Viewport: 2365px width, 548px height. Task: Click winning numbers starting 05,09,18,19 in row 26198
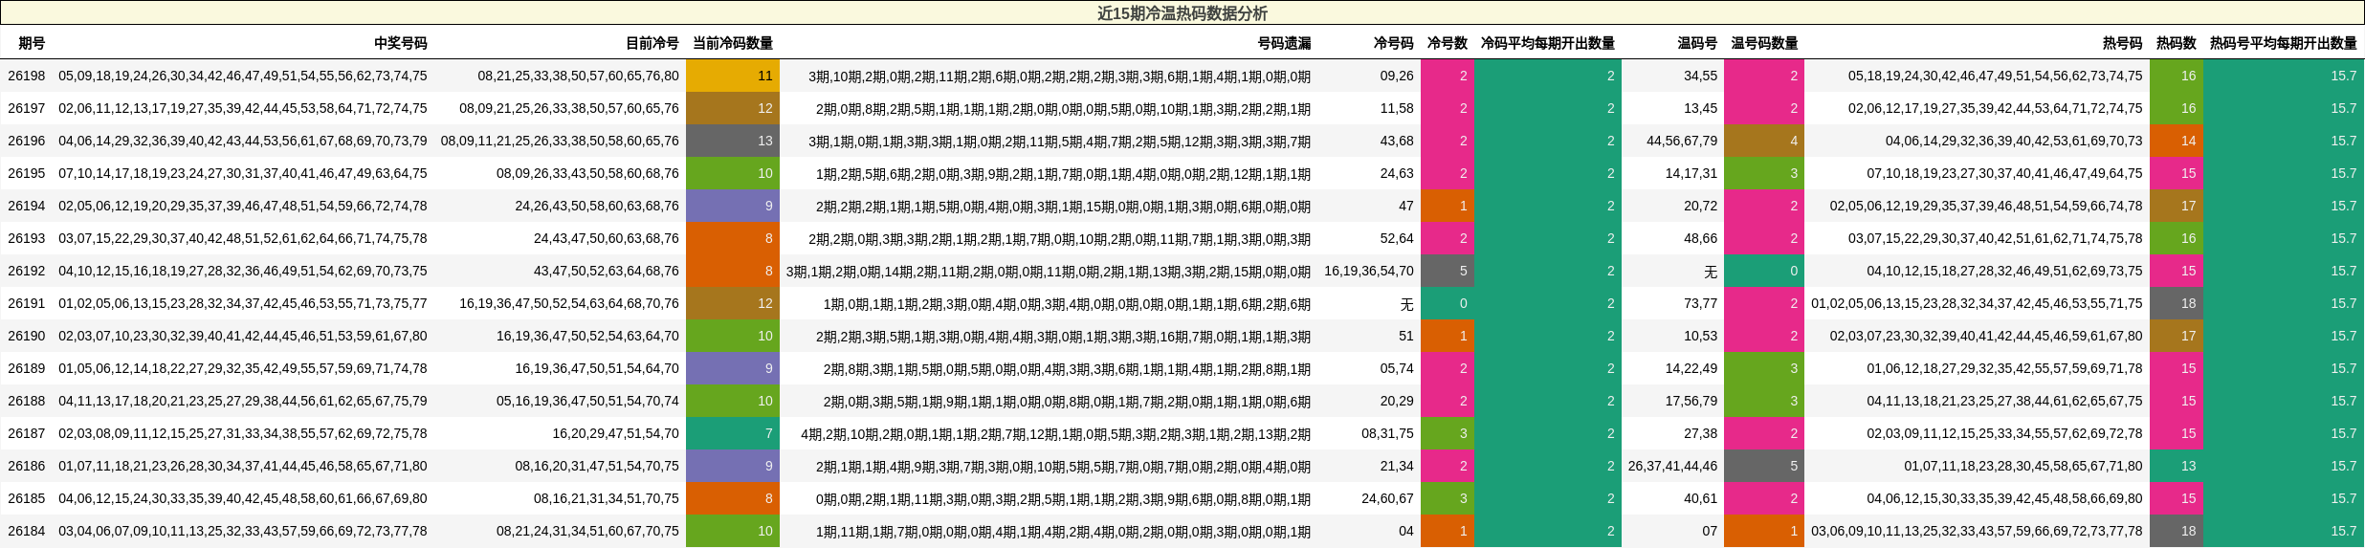[243, 76]
